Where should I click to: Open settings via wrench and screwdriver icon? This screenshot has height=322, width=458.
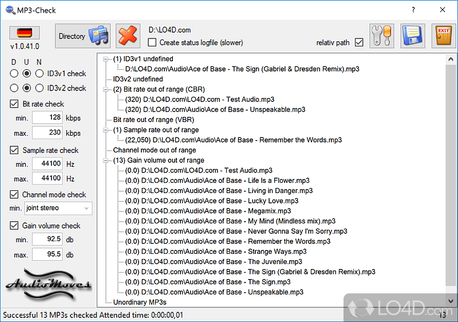pos(382,36)
